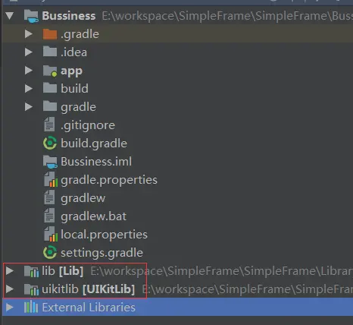Open the gradle.properties file name

tap(109, 180)
